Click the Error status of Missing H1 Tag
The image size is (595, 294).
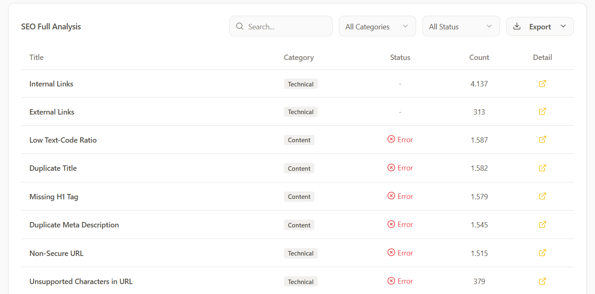(400, 196)
